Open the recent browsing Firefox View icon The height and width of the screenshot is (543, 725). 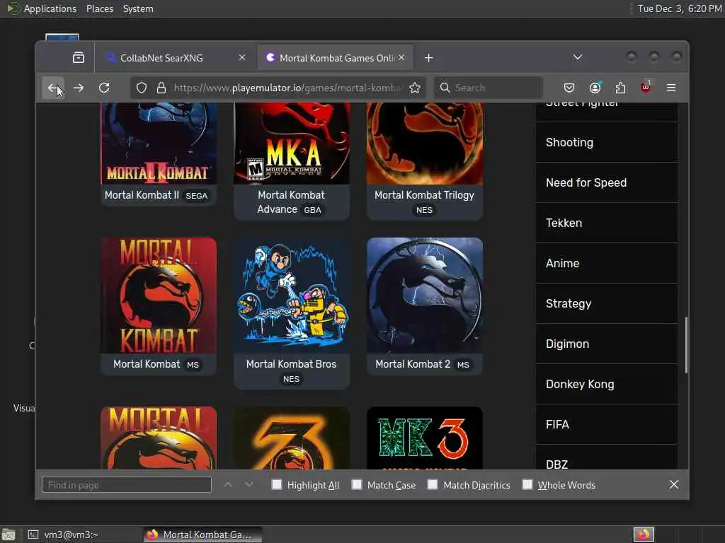coord(79,58)
